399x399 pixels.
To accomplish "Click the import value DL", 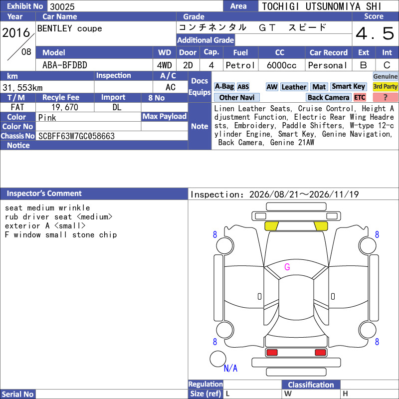I will tap(117, 107).
